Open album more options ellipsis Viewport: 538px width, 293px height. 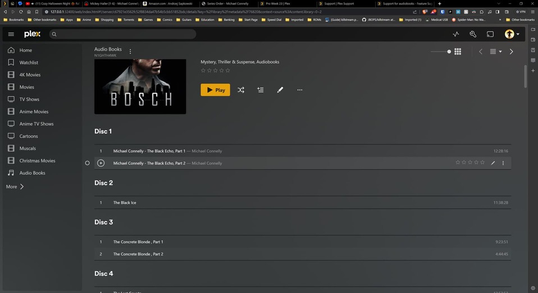coord(300,90)
